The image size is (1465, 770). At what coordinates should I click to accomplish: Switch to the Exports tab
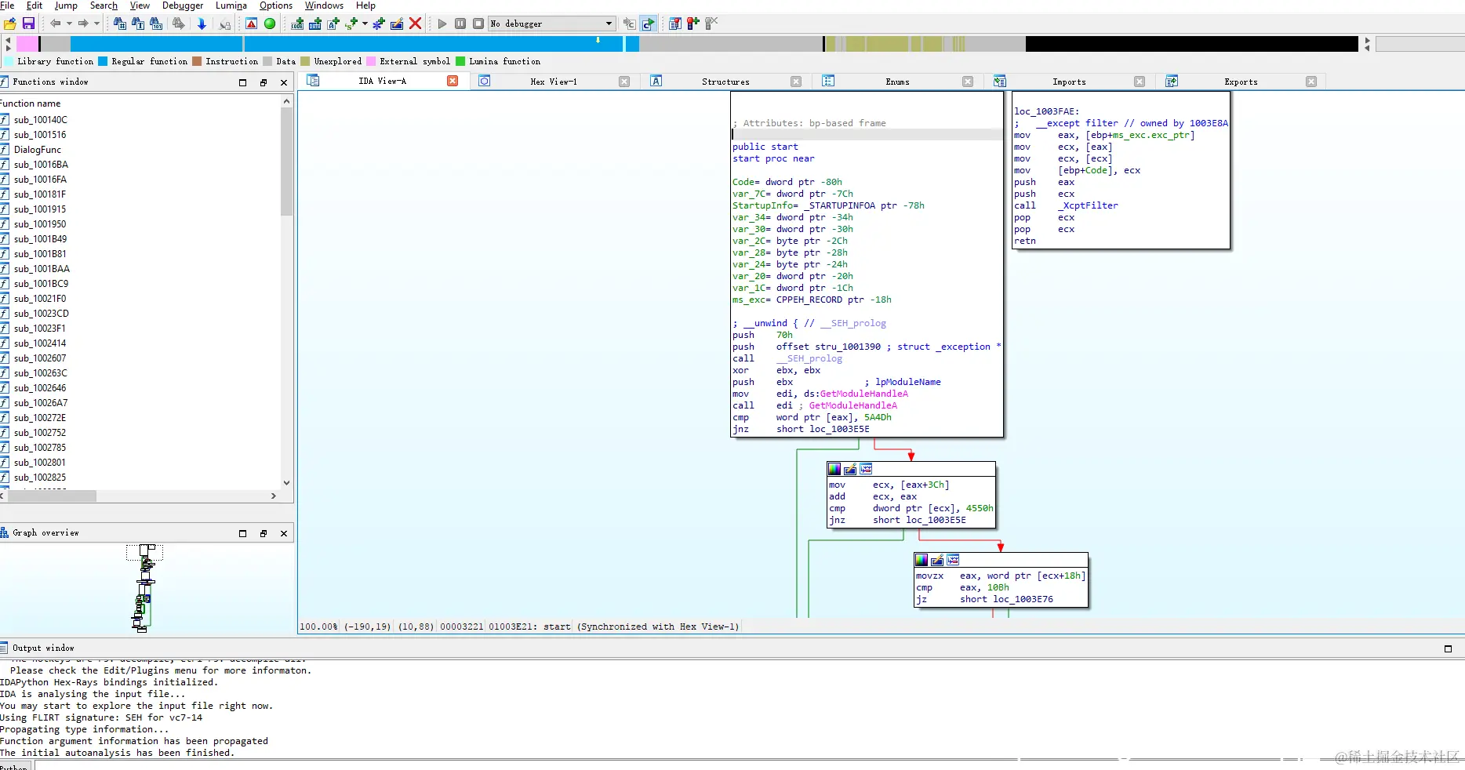(x=1241, y=82)
